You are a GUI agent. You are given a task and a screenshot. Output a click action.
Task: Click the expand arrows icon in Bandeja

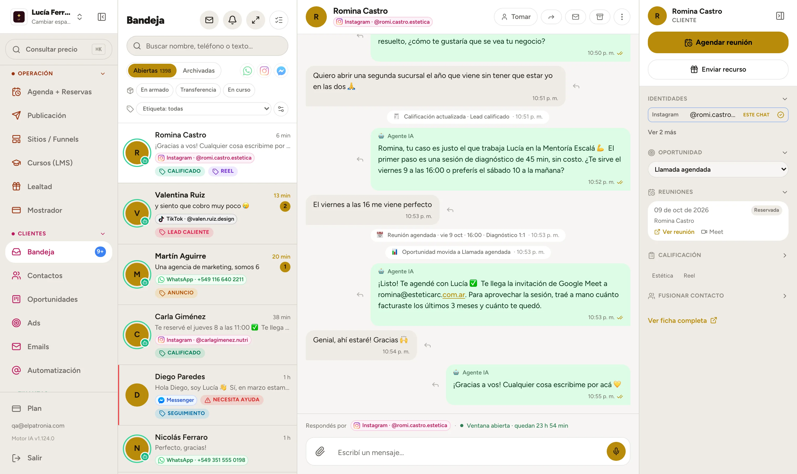click(255, 20)
